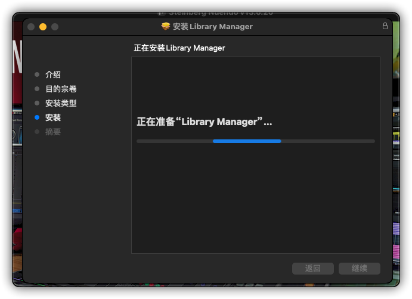Click the 正在准备 "Library Manager" status text
The height and width of the screenshot is (299, 412).
coord(204,122)
